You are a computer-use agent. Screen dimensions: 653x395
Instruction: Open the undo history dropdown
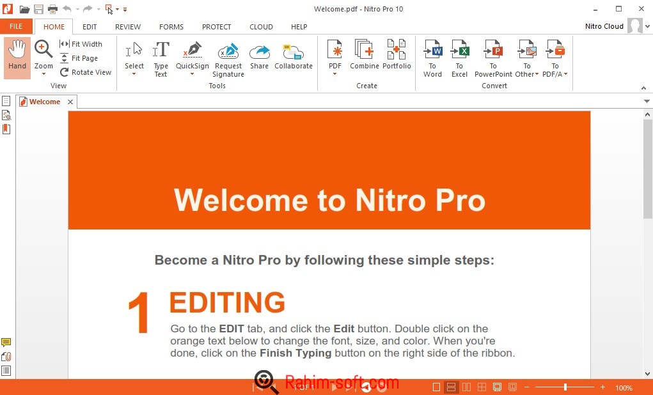(77, 9)
